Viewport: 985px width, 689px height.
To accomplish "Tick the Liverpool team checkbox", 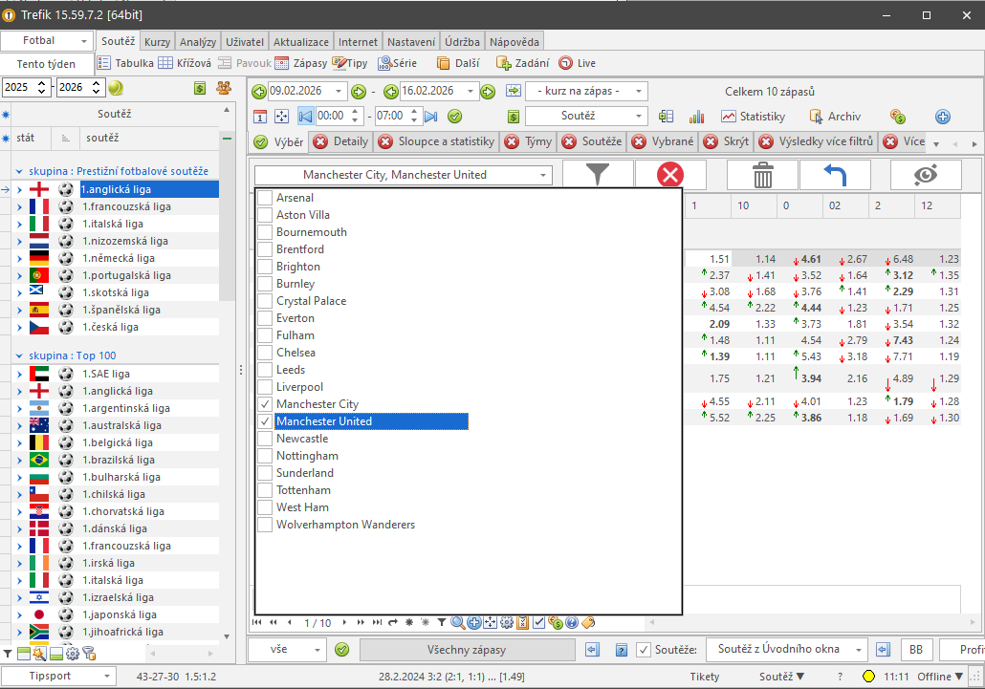I will coord(265,387).
